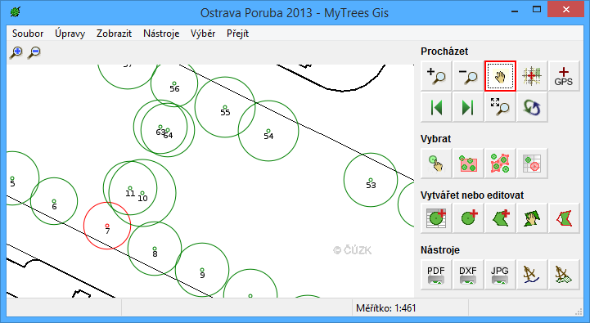This screenshot has height=323, width=590.
Task: Add new tree point tool
Action: point(468,218)
